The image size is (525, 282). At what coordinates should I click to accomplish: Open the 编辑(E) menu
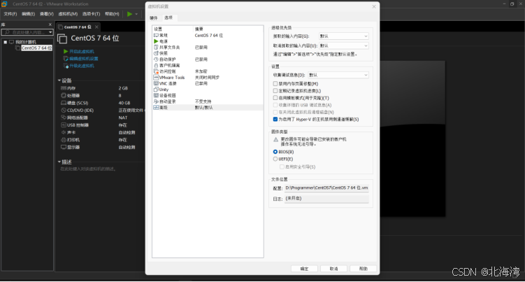[28, 14]
